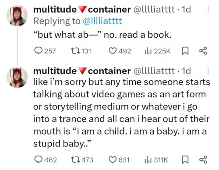Open replies on the "read a book" tweet

click(x=45, y=51)
